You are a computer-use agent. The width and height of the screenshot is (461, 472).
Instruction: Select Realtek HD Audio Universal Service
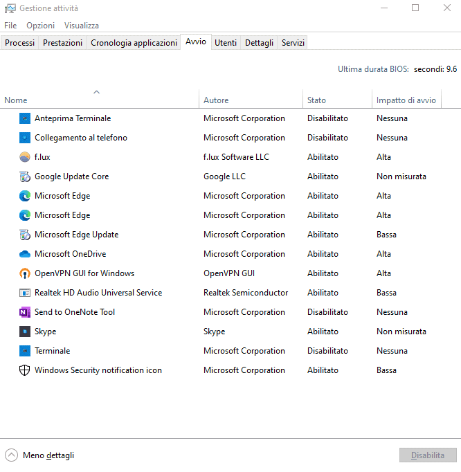pyautogui.click(x=98, y=293)
